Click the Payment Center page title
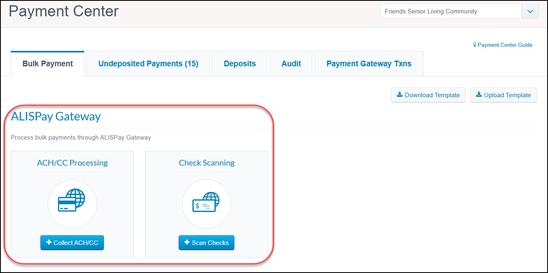This screenshot has width=548, height=273. [64, 11]
